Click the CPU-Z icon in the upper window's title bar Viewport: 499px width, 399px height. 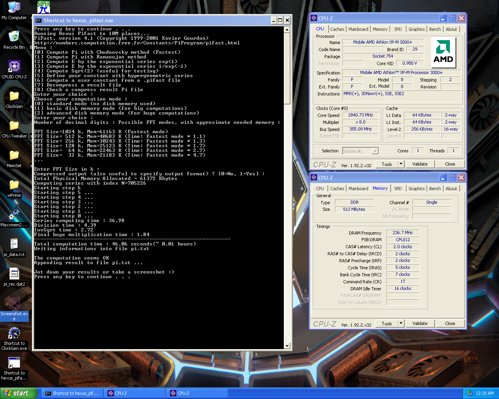314,18
